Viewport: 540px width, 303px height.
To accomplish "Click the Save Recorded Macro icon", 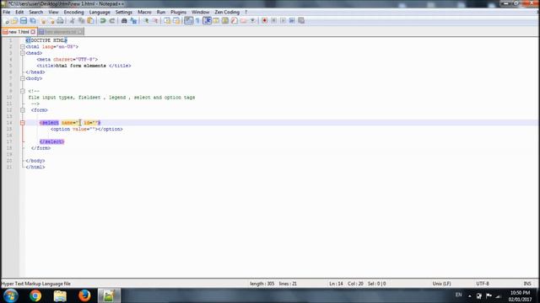I will point(301,21).
